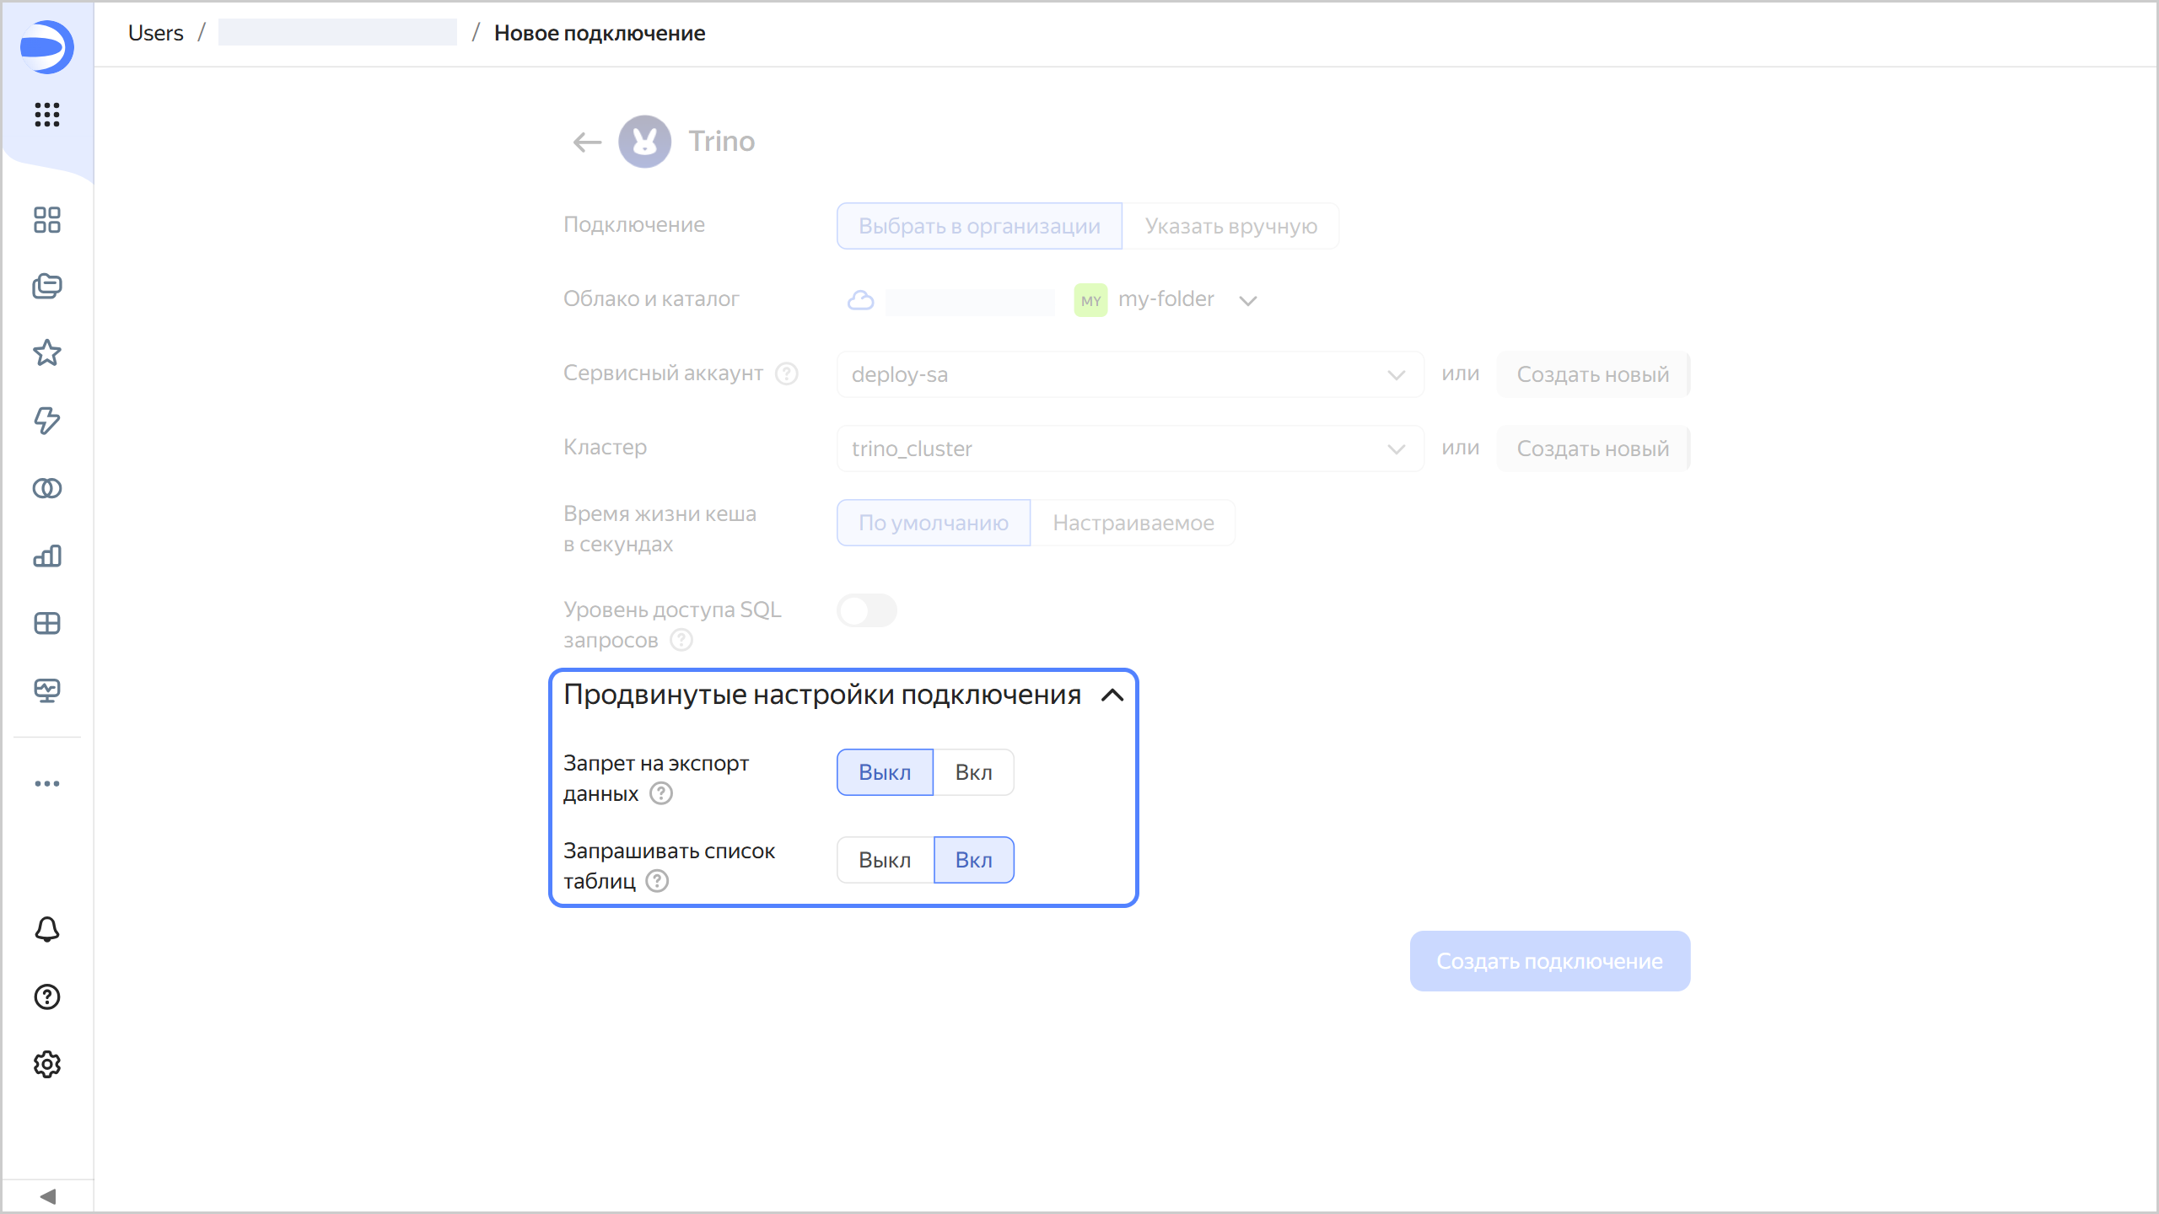Open settings gear in sidebar
This screenshot has height=1214, width=2159.
pyautogui.click(x=47, y=1064)
